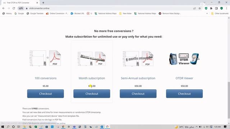Open the History bookmark
Image resolution: width=230 pixels, height=129 pixels.
click(x=7, y=14)
